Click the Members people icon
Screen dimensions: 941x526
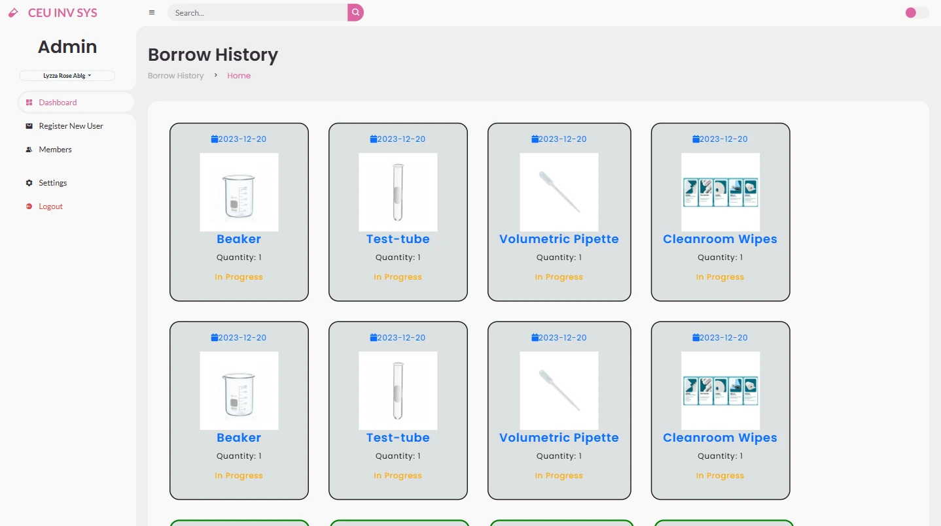tap(29, 150)
